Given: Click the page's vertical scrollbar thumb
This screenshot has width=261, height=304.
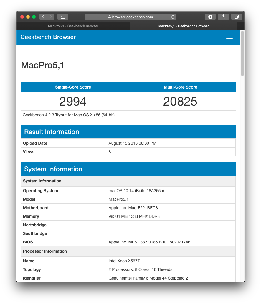Looking at the screenshot, I should tap(242, 53).
